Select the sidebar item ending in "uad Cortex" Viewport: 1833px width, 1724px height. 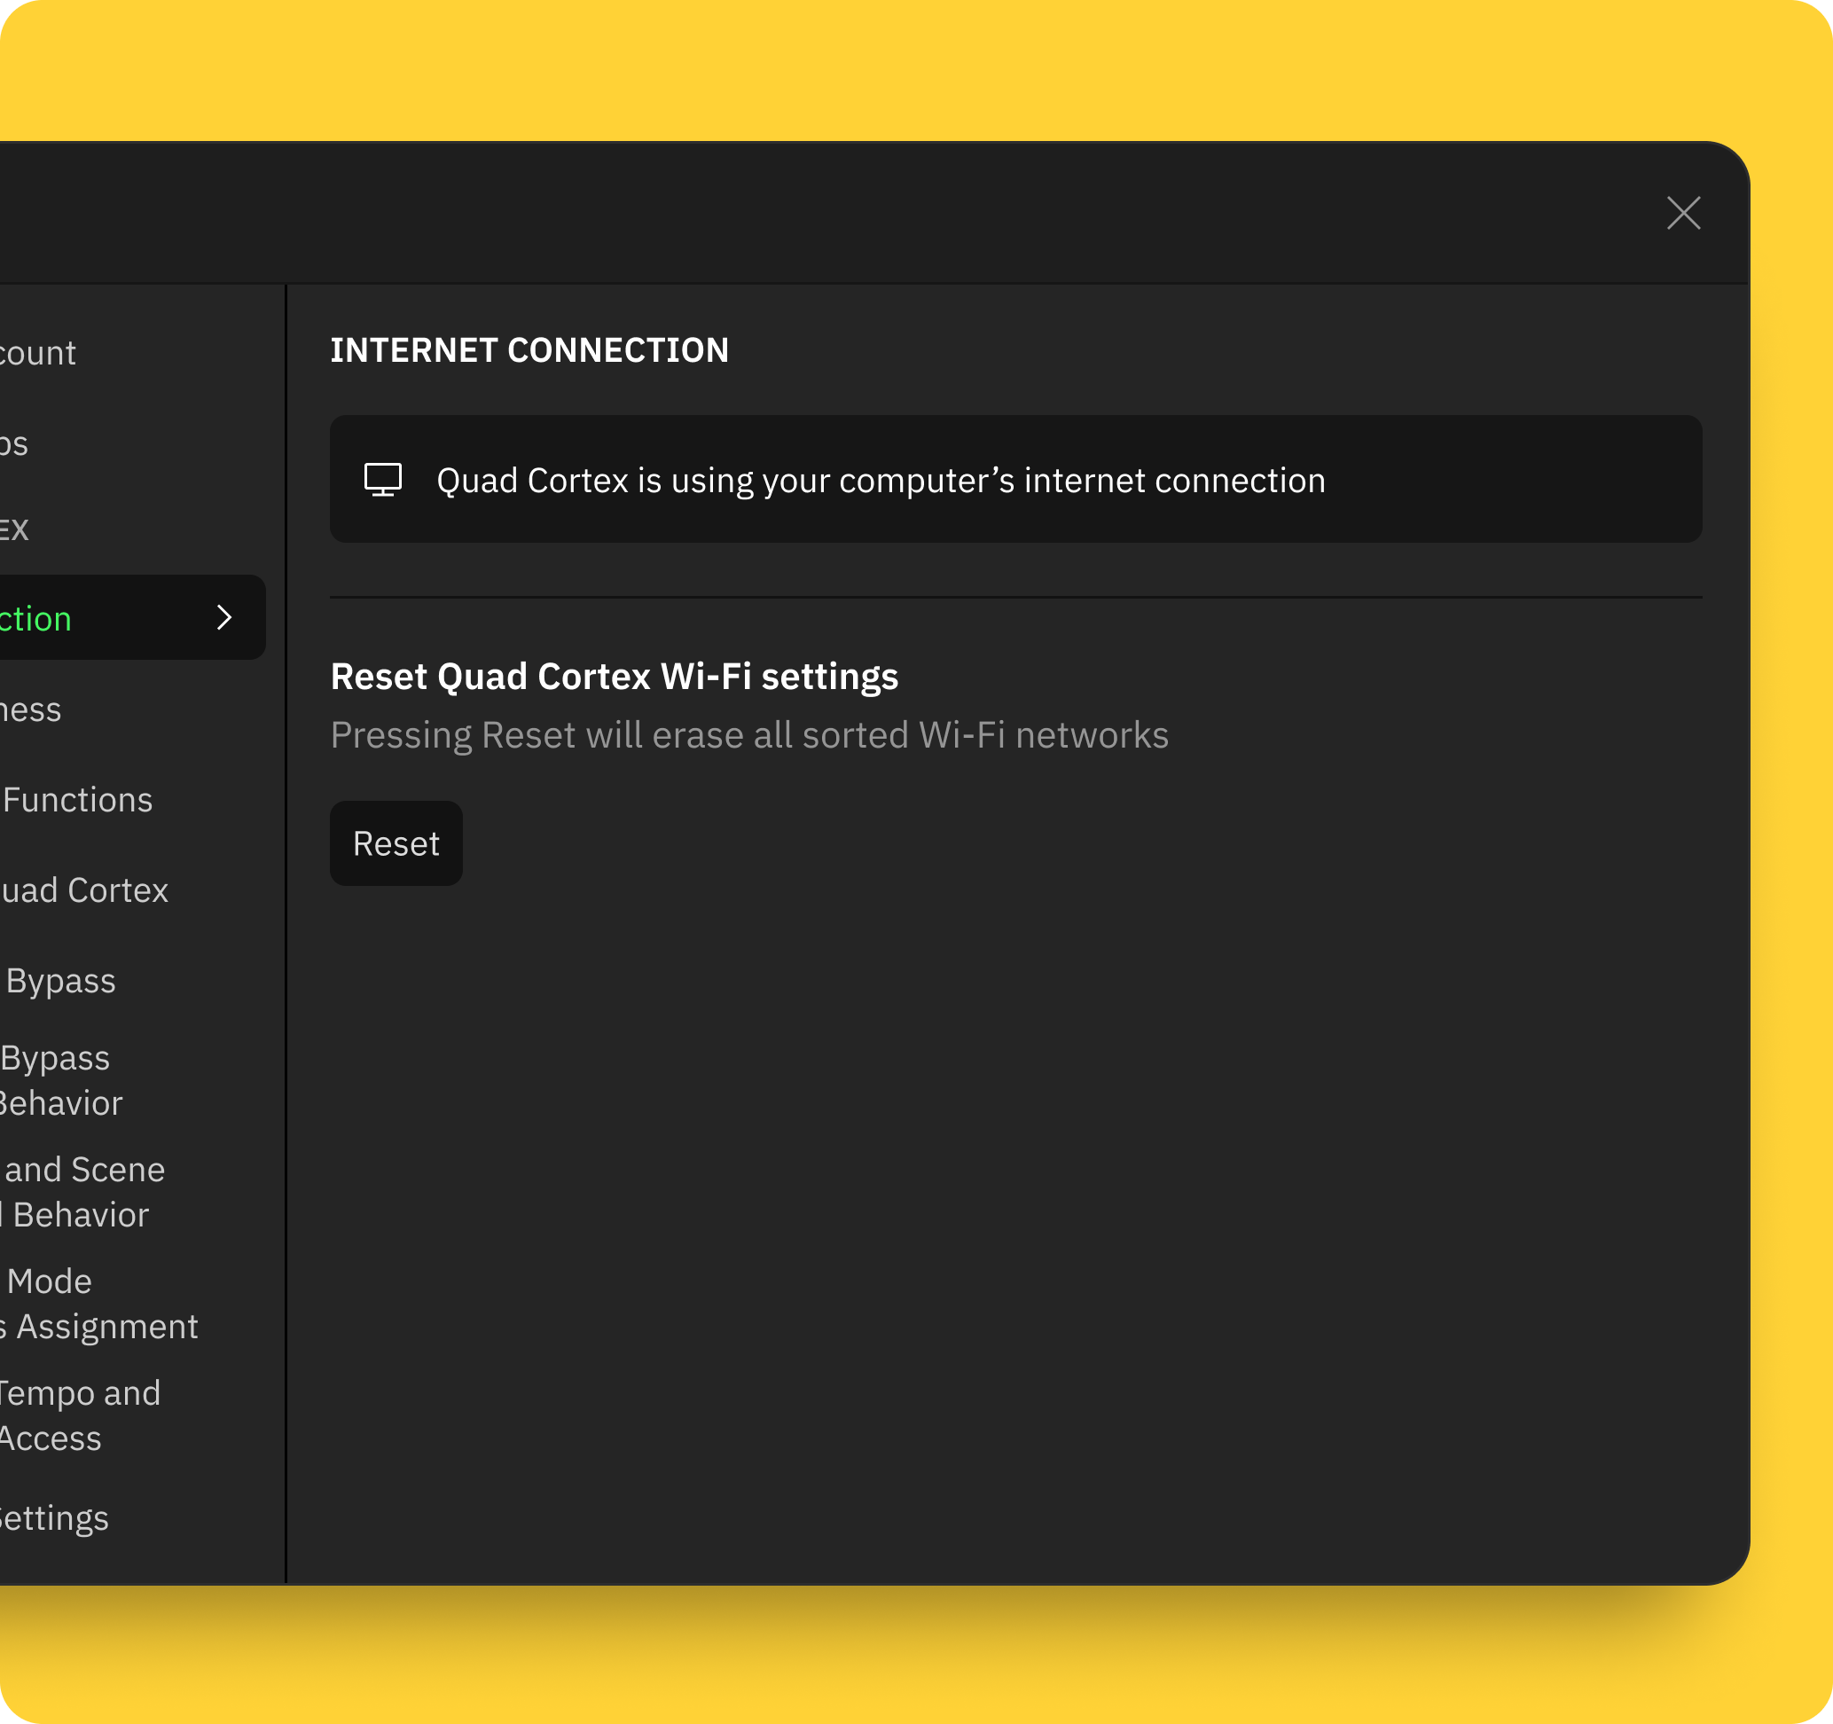point(84,890)
